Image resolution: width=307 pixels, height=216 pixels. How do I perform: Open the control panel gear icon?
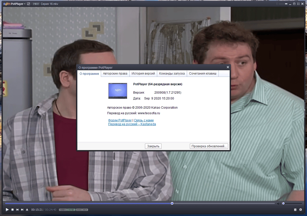(x=301, y=210)
